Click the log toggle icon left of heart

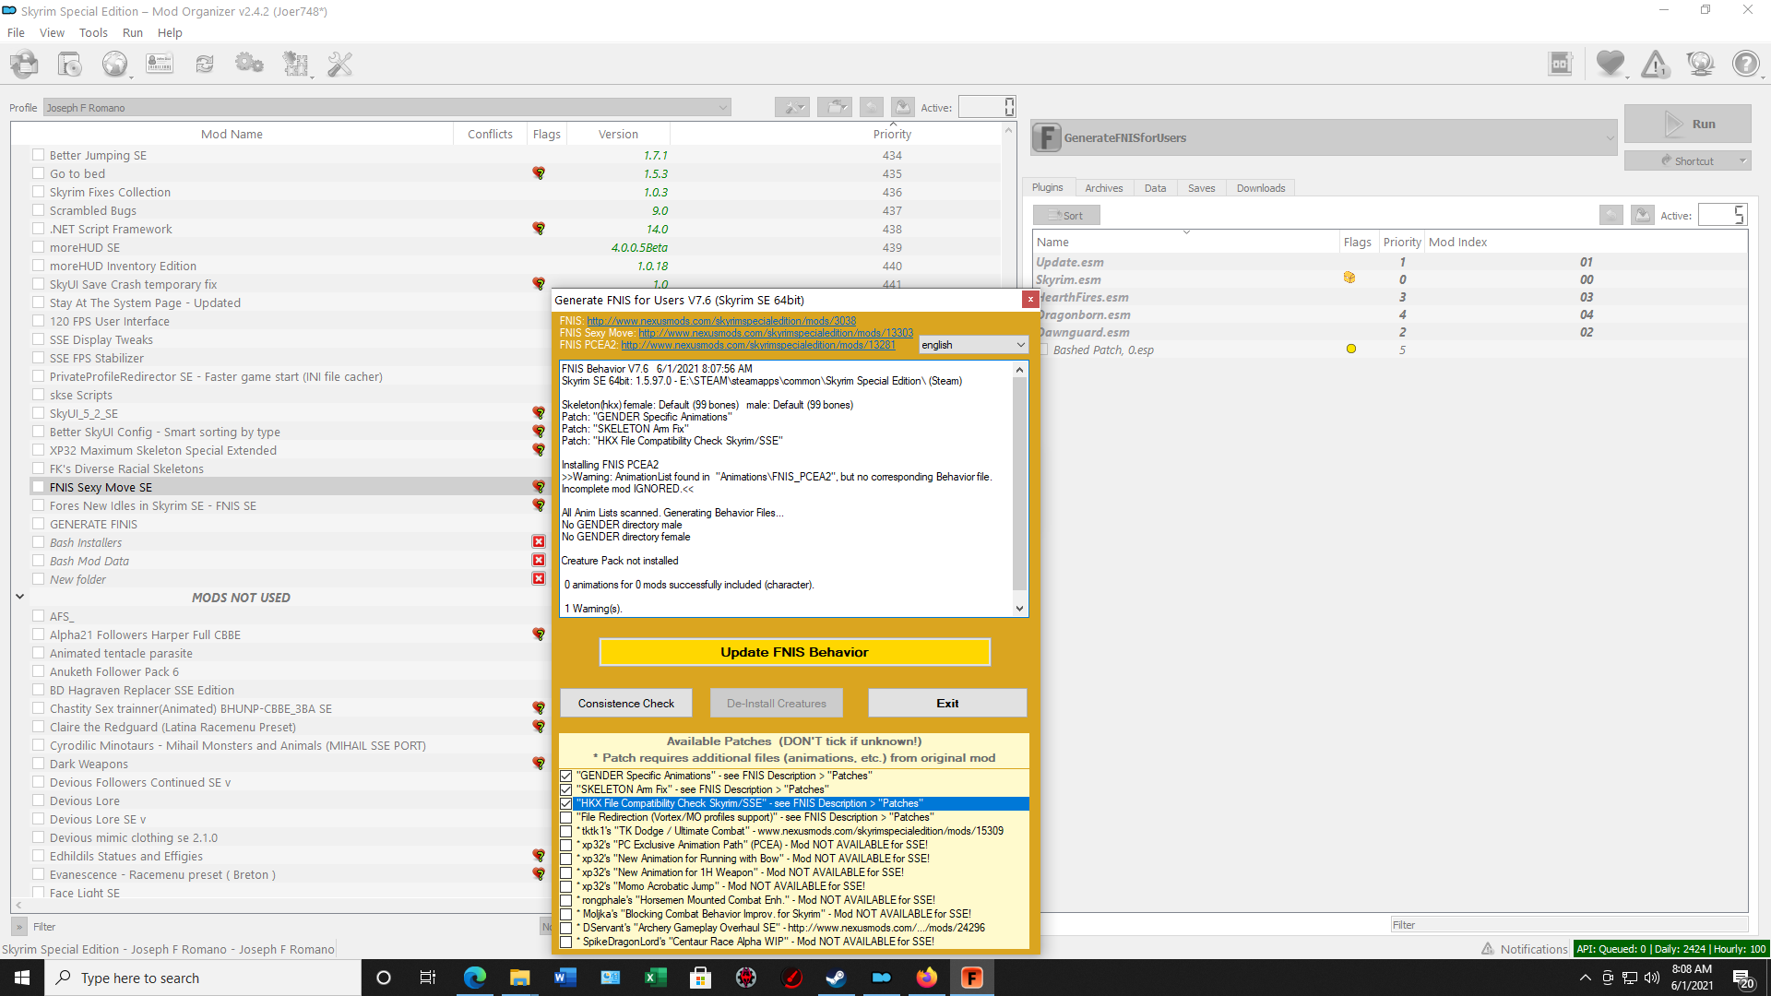pos(1561,64)
